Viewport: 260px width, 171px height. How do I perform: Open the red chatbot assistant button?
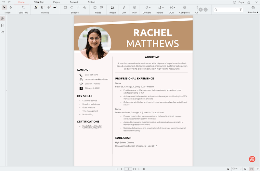pyautogui.click(x=252, y=159)
